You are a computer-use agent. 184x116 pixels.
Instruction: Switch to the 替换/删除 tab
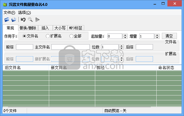click(28, 28)
